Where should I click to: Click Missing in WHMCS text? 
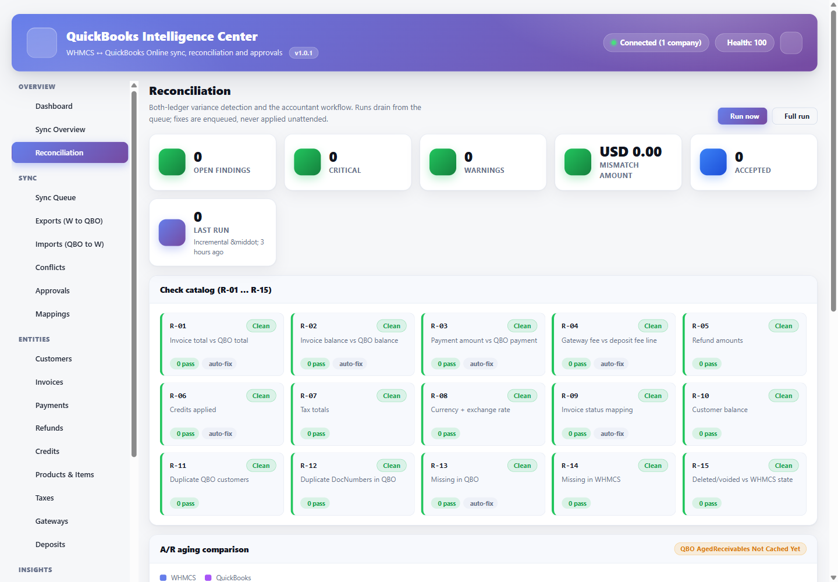coord(591,480)
